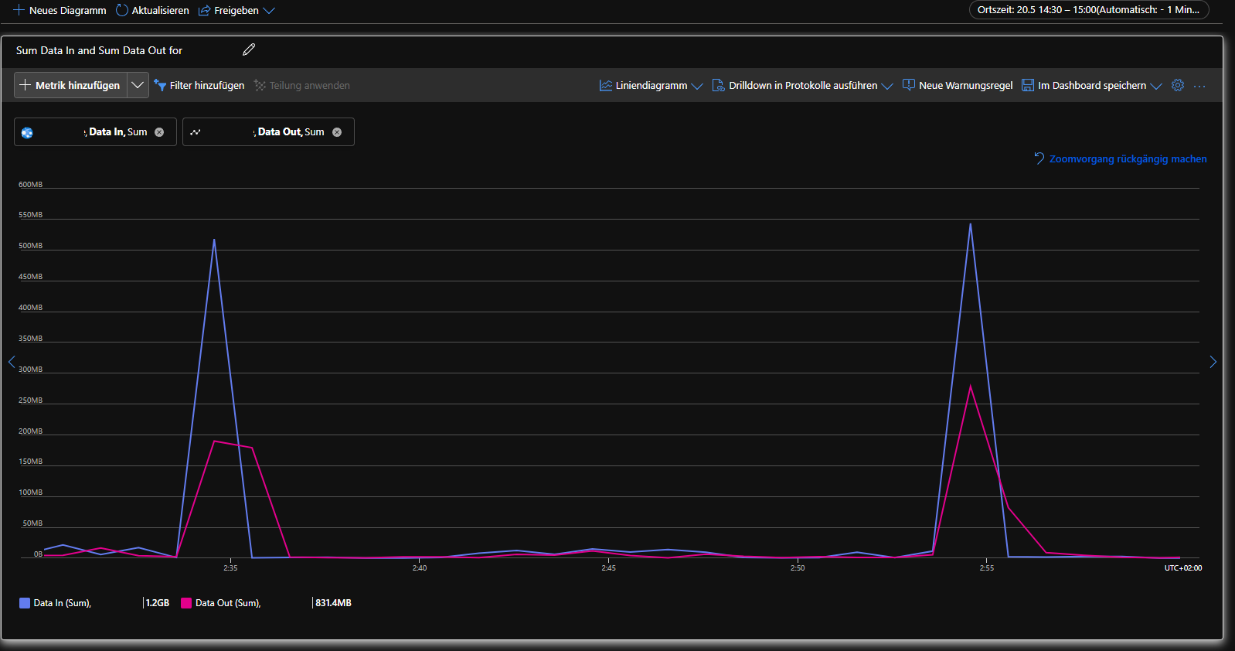Image resolution: width=1235 pixels, height=651 pixels.
Task: Click the blue Data In legend swatch
Action: pos(25,603)
